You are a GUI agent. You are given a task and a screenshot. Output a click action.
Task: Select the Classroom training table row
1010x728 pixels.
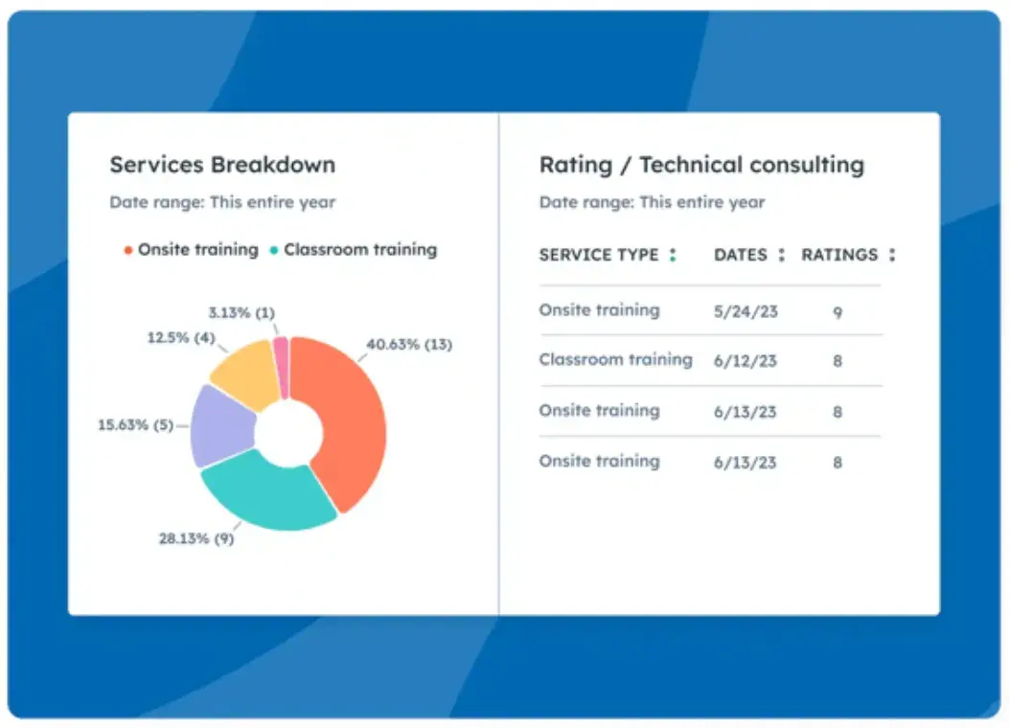click(x=710, y=360)
